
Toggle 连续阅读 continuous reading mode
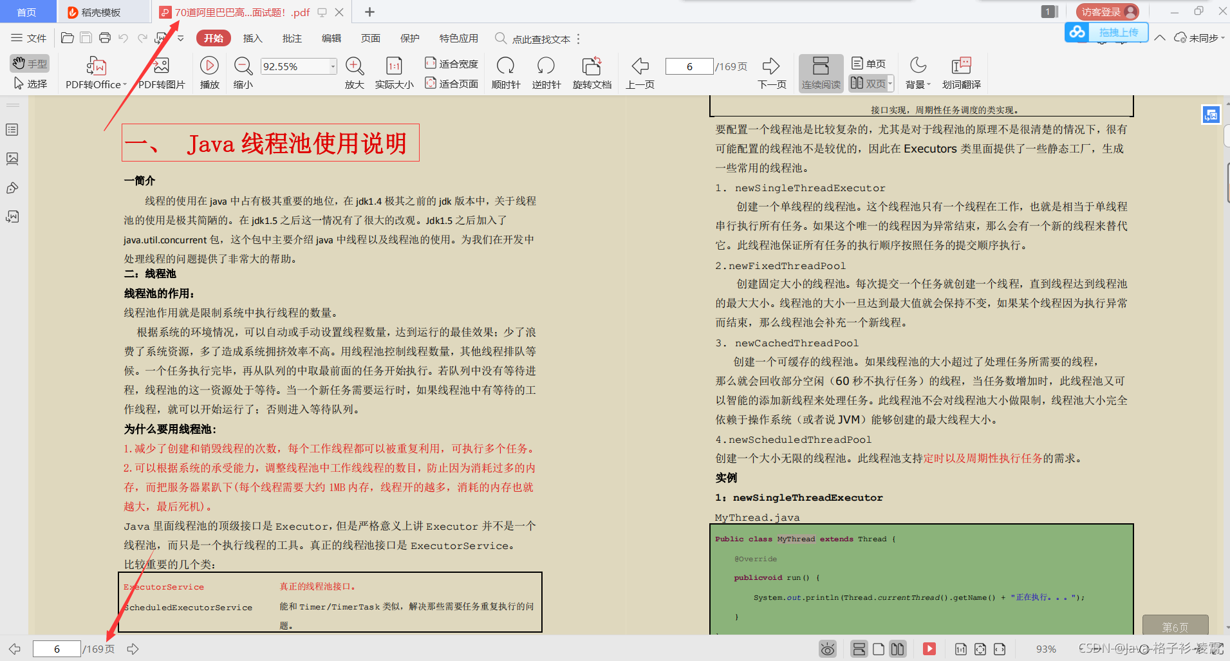(x=821, y=73)
